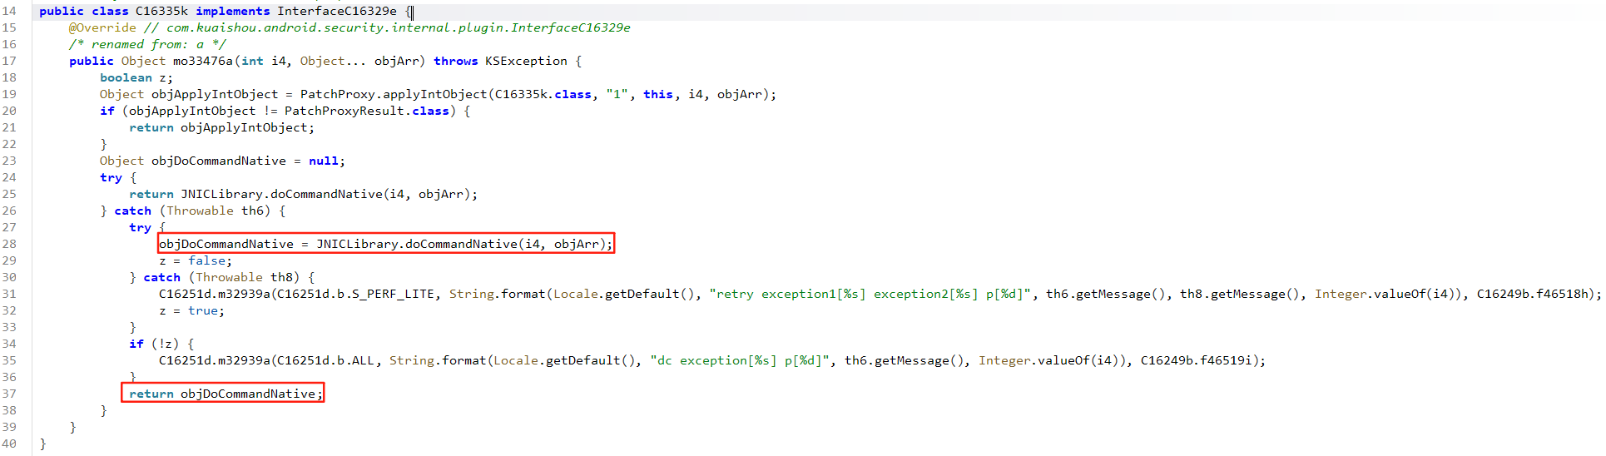Click 'z = true;' statement
This screenshot has height=456, width=1606.
191,310
